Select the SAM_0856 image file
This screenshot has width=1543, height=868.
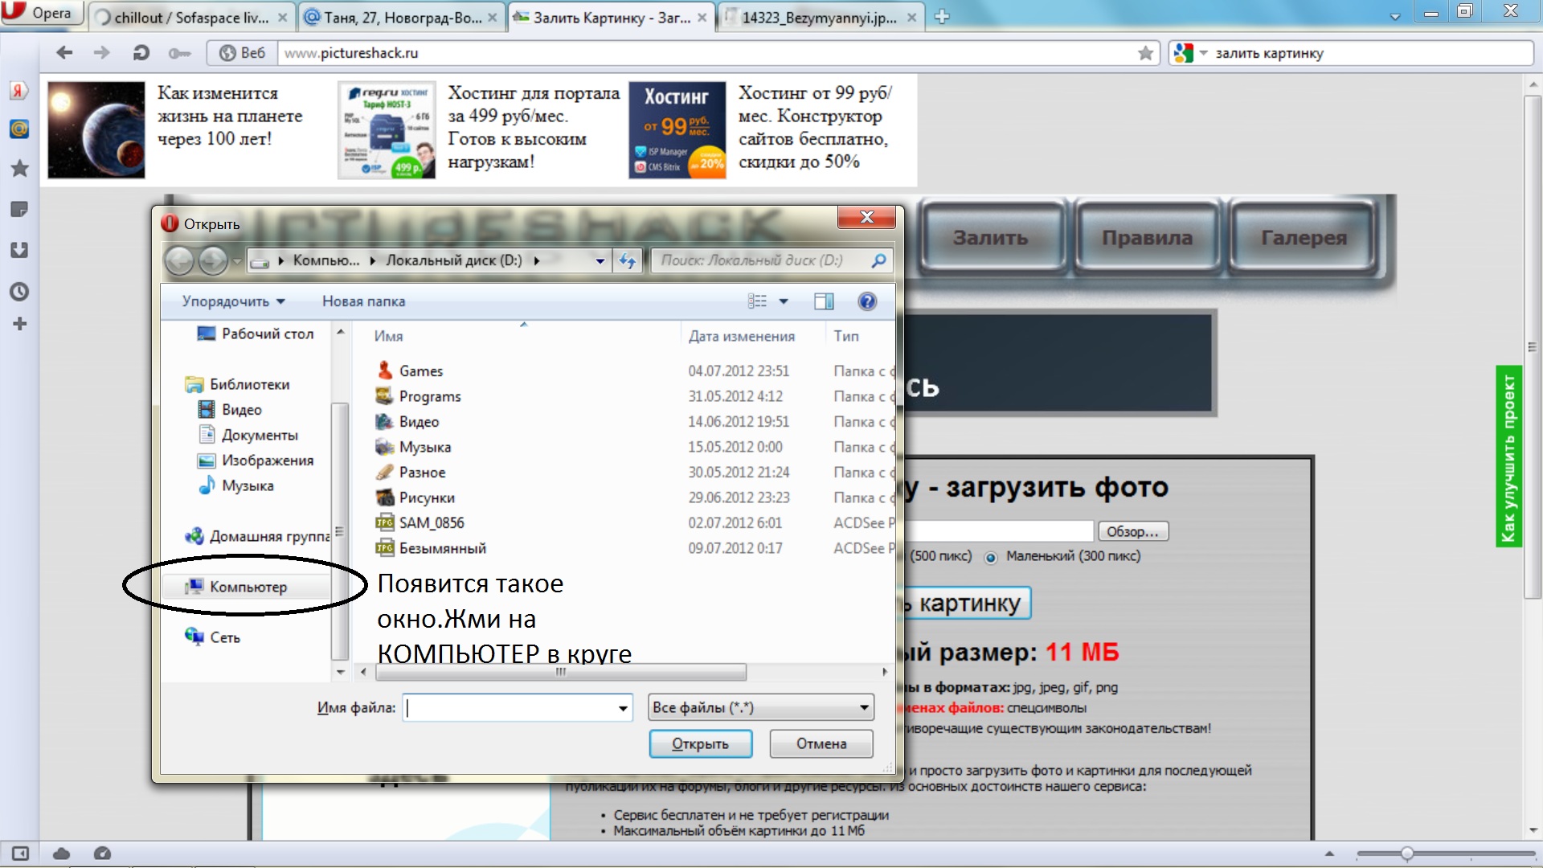coord(420,523)
